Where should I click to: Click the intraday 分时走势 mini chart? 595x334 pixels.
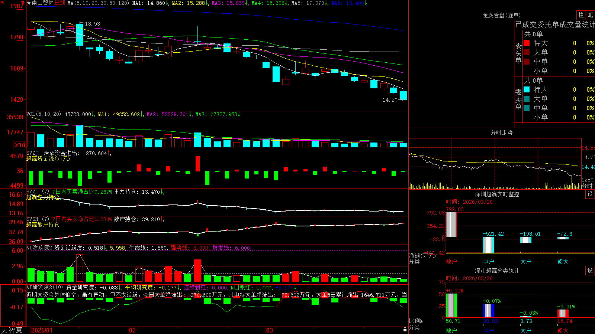tap(495, 164)
